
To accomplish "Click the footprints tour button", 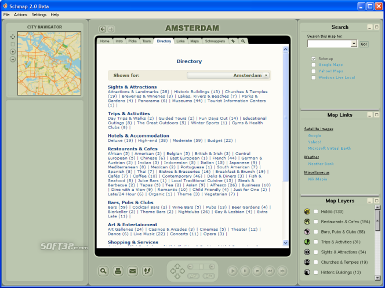I will pyautogui.click(x=147, y=271).
